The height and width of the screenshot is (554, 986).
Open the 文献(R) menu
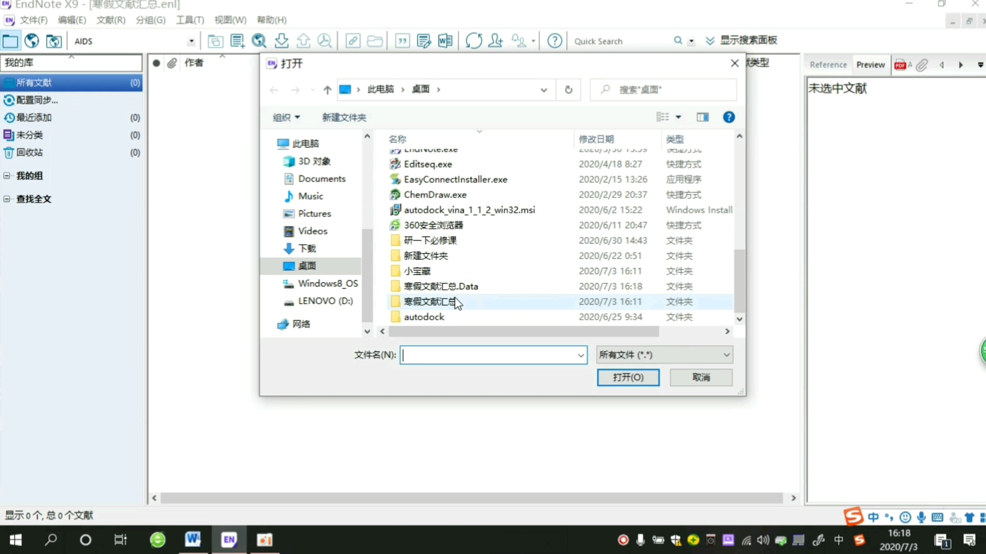(111, 20)
